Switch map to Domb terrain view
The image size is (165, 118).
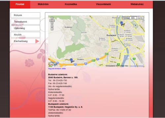tap(140, 18)
